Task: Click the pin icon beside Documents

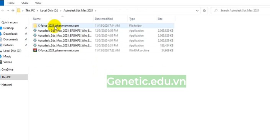Action: [26, 39]
